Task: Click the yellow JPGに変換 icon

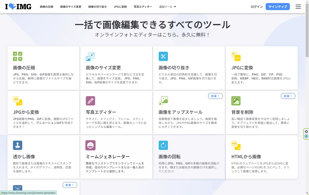Action: [x=236, y=56]
